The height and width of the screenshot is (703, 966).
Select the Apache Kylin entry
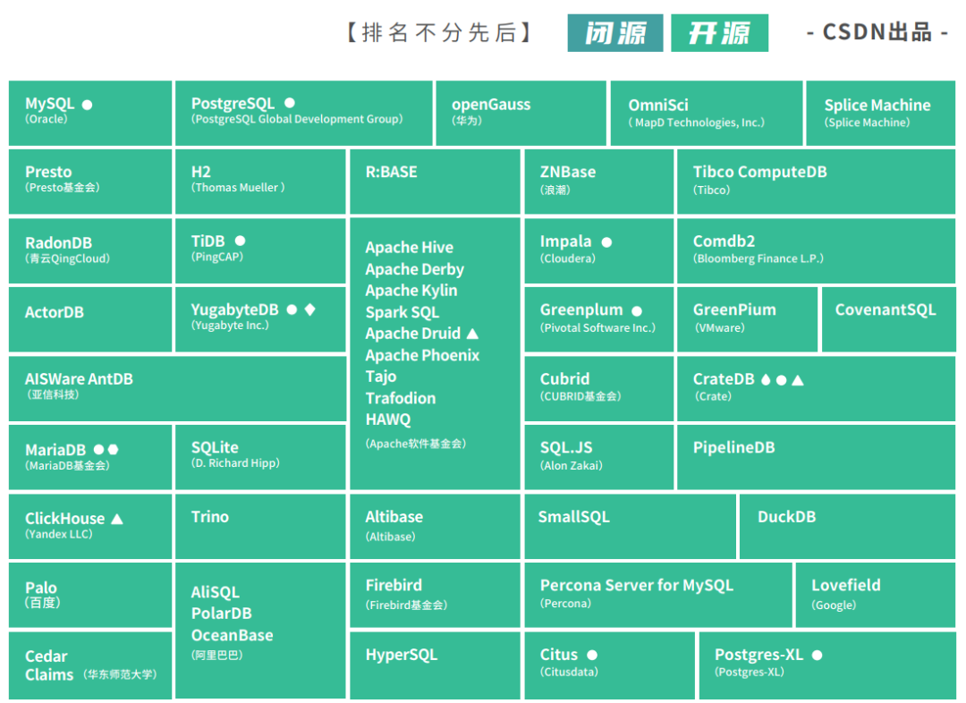pyautogui.click(x=411, y=290)
